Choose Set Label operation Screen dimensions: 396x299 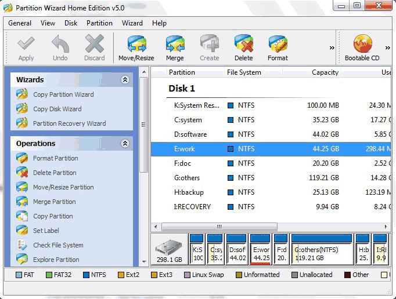click(x=46, y=231)
